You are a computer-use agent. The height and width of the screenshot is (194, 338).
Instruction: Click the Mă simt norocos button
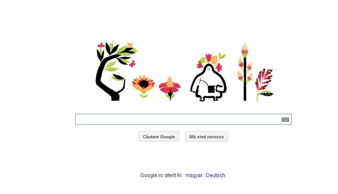click(x=206, y=137)
